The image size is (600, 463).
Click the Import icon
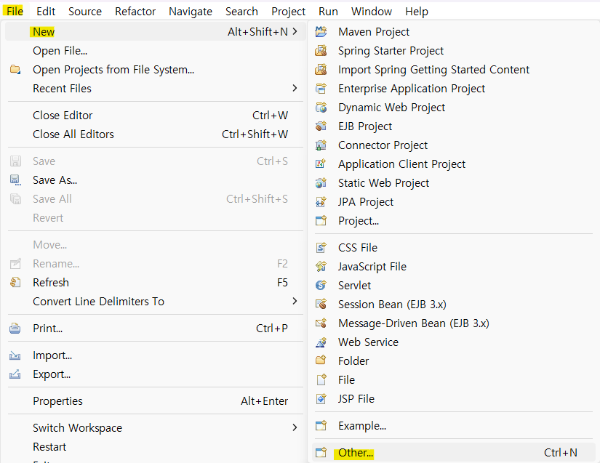15,355
